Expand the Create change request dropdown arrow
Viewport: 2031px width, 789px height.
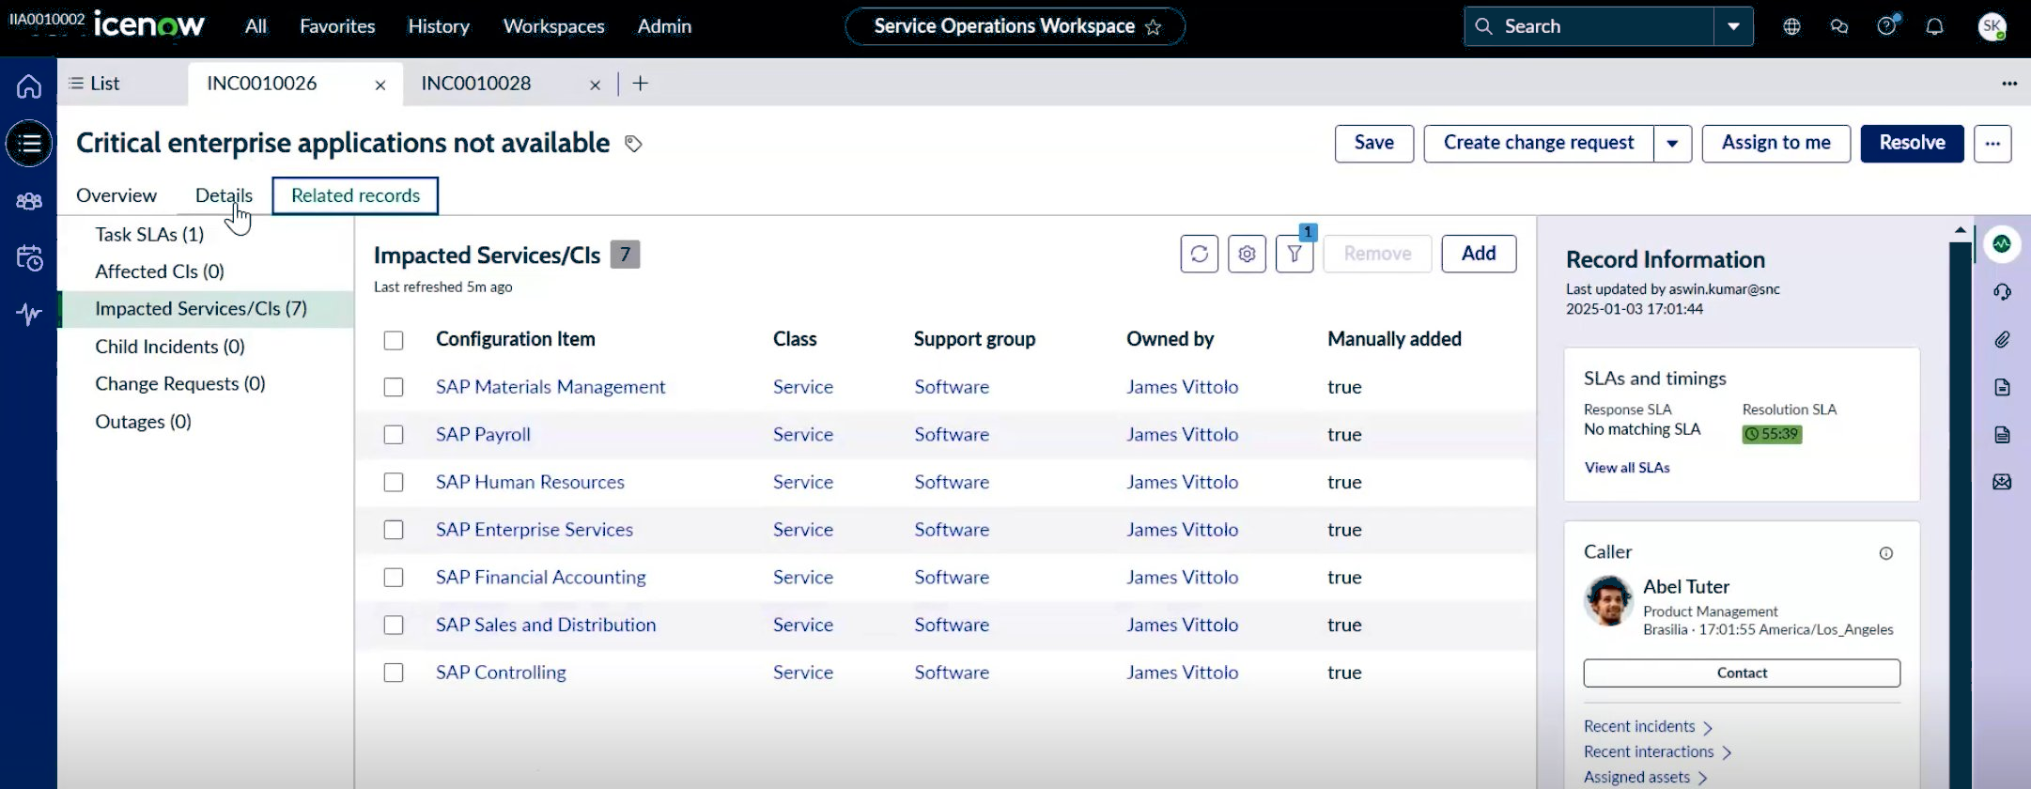click(x=1672, y=144)
